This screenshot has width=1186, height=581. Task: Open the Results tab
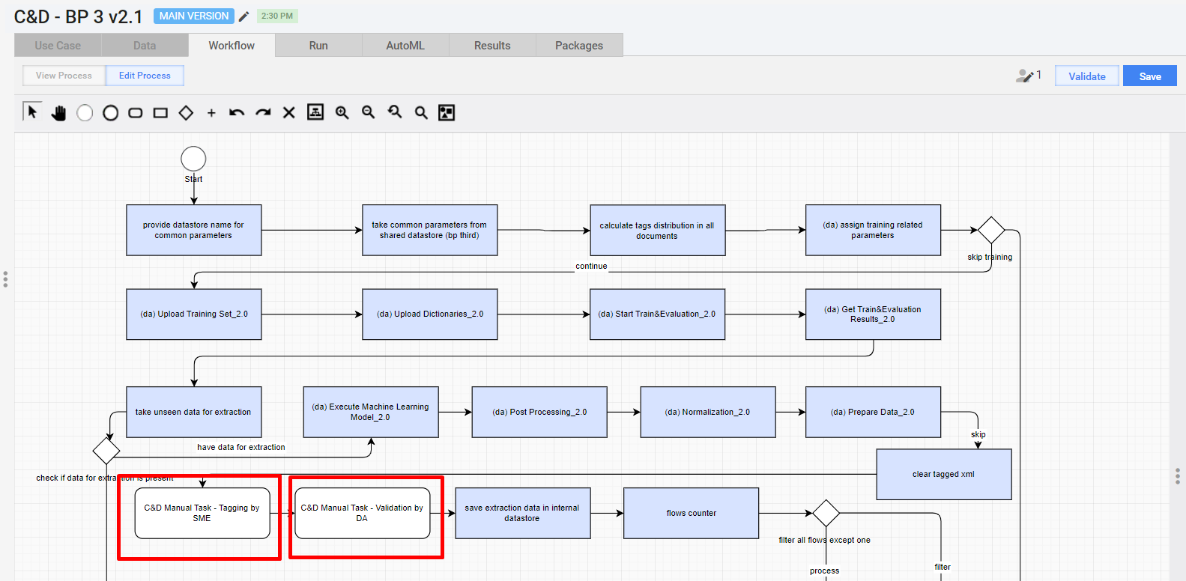tap(492, 46)
